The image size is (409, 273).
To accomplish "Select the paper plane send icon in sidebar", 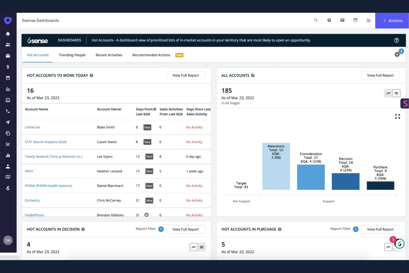I will (x=8, y=122).
